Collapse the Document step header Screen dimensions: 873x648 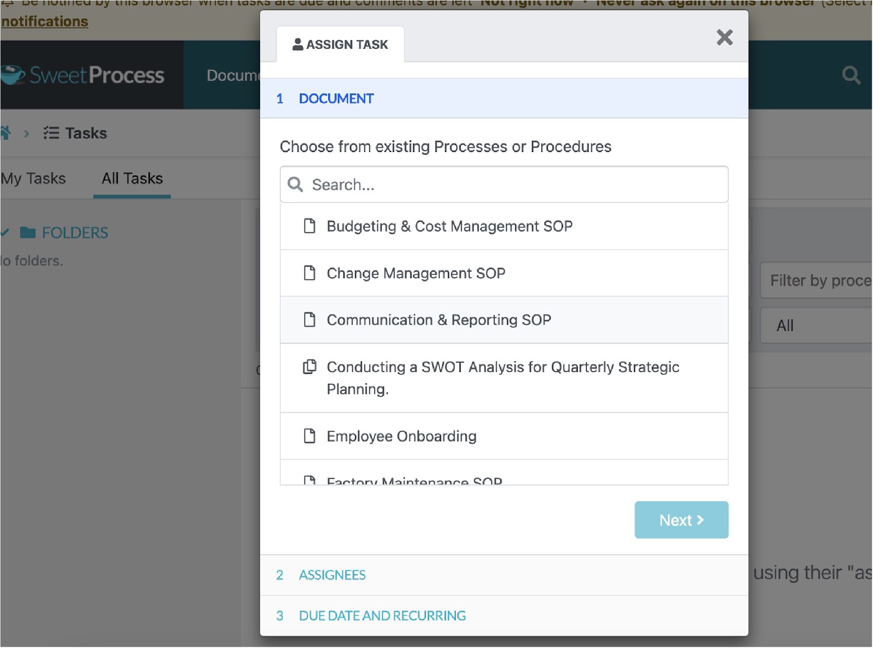504,98
